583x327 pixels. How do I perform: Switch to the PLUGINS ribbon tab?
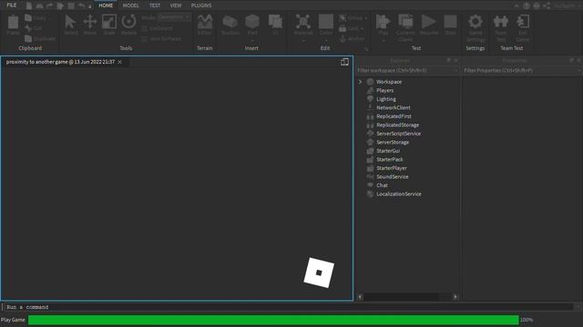tap(201, 5)
